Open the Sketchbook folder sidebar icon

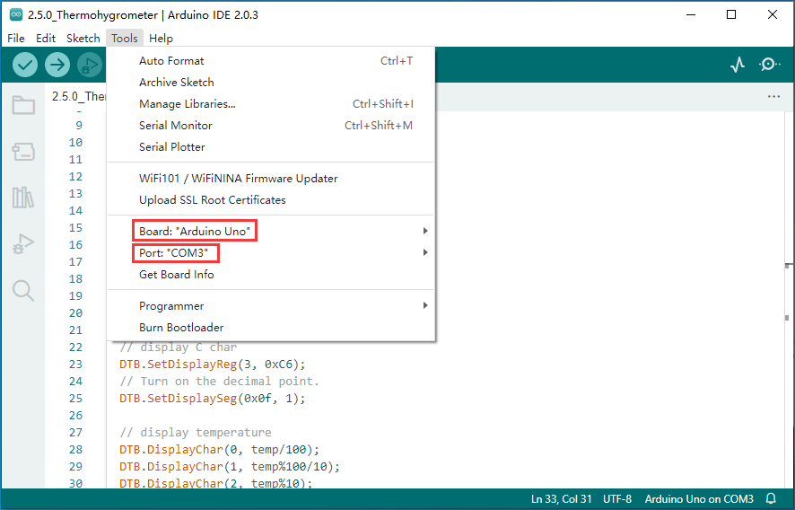tap(23, 105)
